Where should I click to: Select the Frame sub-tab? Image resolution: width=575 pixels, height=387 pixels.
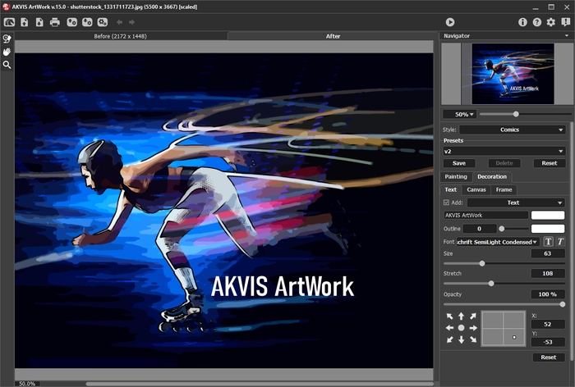504,189
